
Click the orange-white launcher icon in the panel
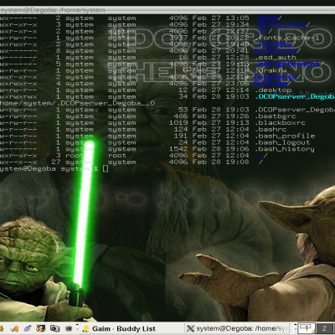tap(15, 328)
